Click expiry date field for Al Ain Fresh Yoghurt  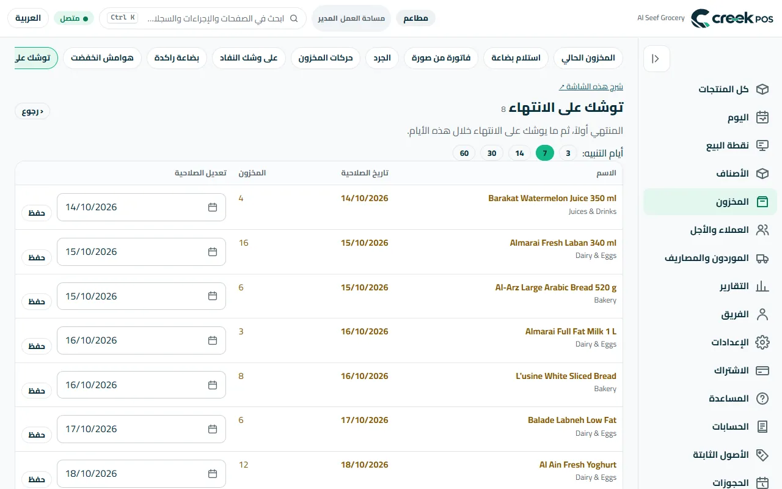141,474
